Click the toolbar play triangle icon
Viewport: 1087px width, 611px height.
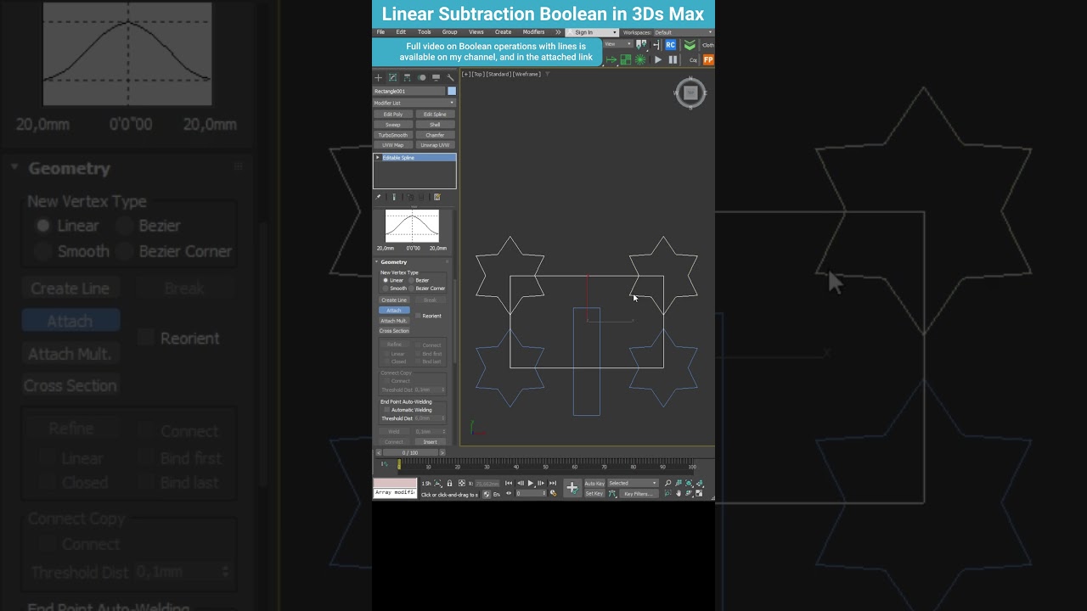(657, 59)
